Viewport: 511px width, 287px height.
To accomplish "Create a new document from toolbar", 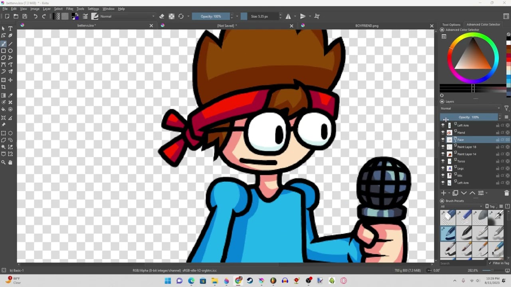I will [7, 16].
